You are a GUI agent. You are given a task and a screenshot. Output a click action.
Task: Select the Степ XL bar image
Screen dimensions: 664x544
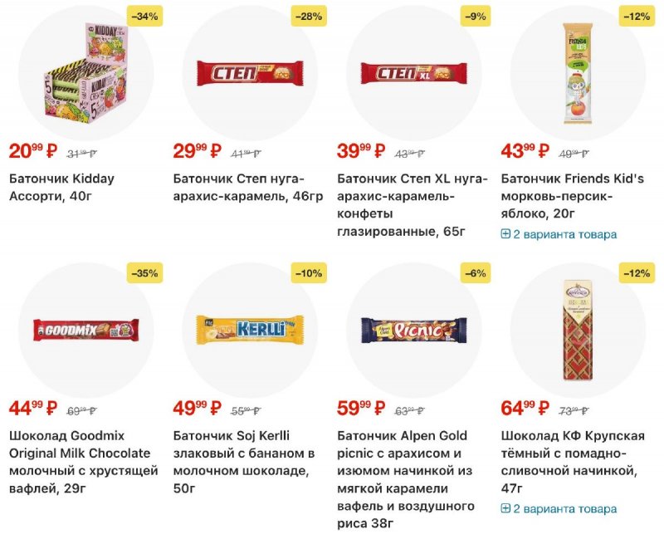413,73
